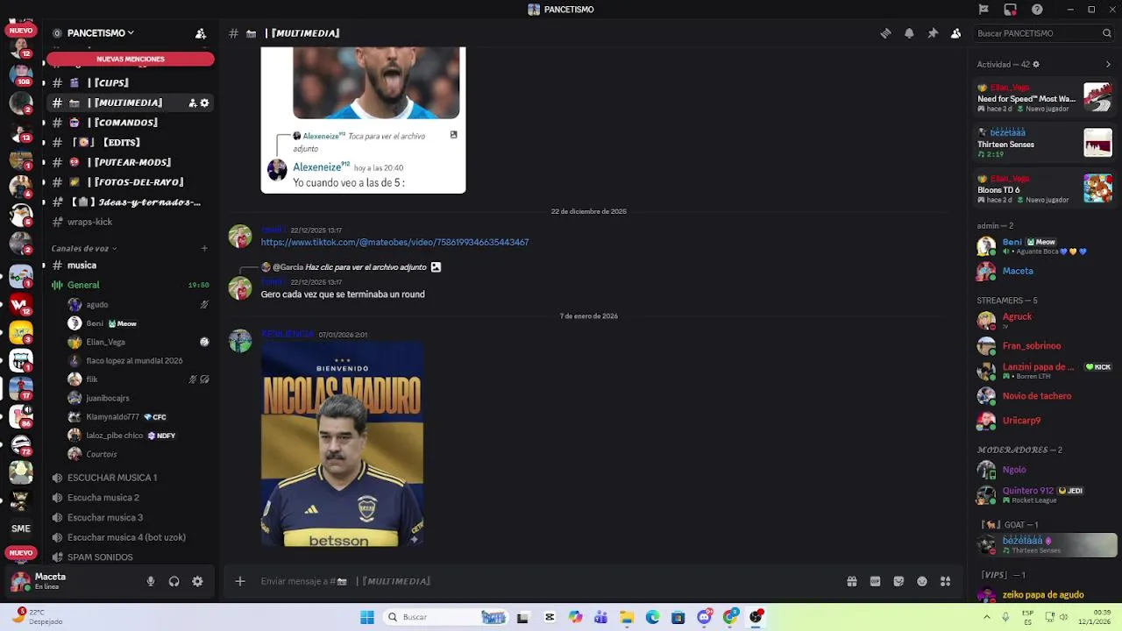Click image icon on Alexeneize reply
Screen dimensions: 1122x631
pyautogui.click(x=453, y=135)
